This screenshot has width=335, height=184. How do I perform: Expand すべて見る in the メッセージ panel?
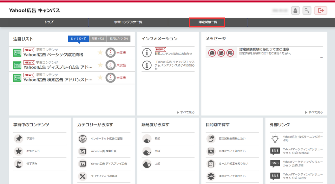coord(314,112)
